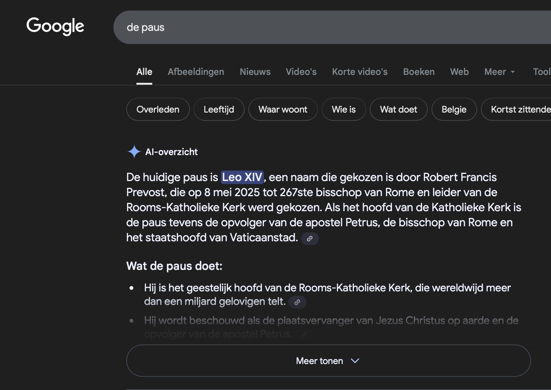Click the highlighted 'Leo XIV' text

click(242, 177)
